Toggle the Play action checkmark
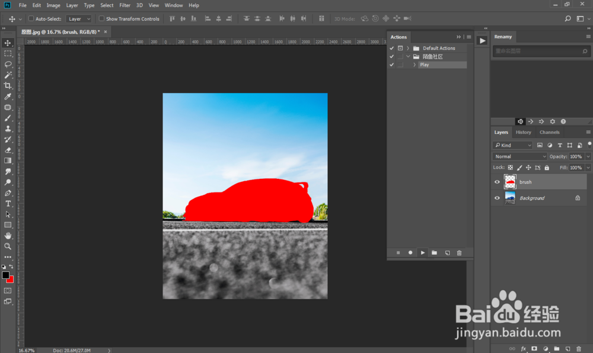This screenshot has height=353, width=593. (392, 65)
